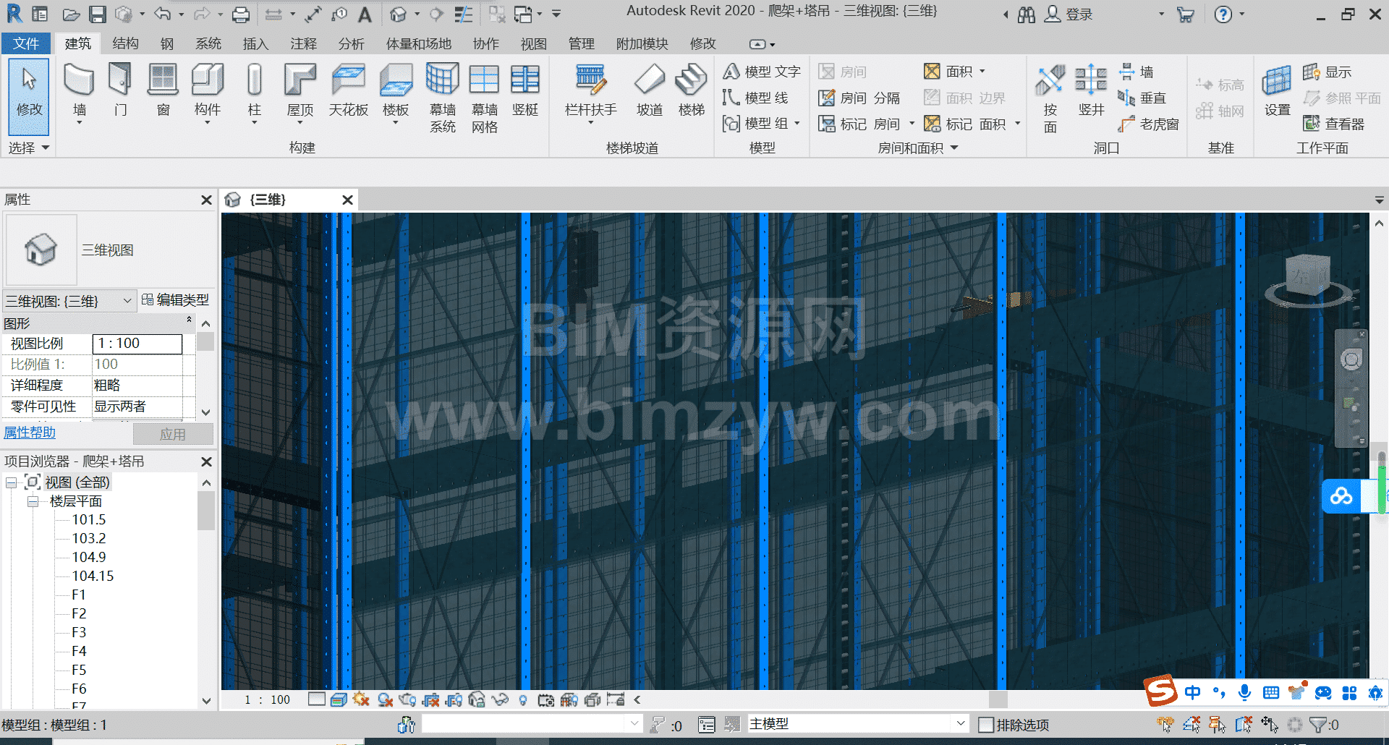Select the Shaft (竖井) opening tool
Viewport: 1389px width, 745px height.
pos(1091,90)
